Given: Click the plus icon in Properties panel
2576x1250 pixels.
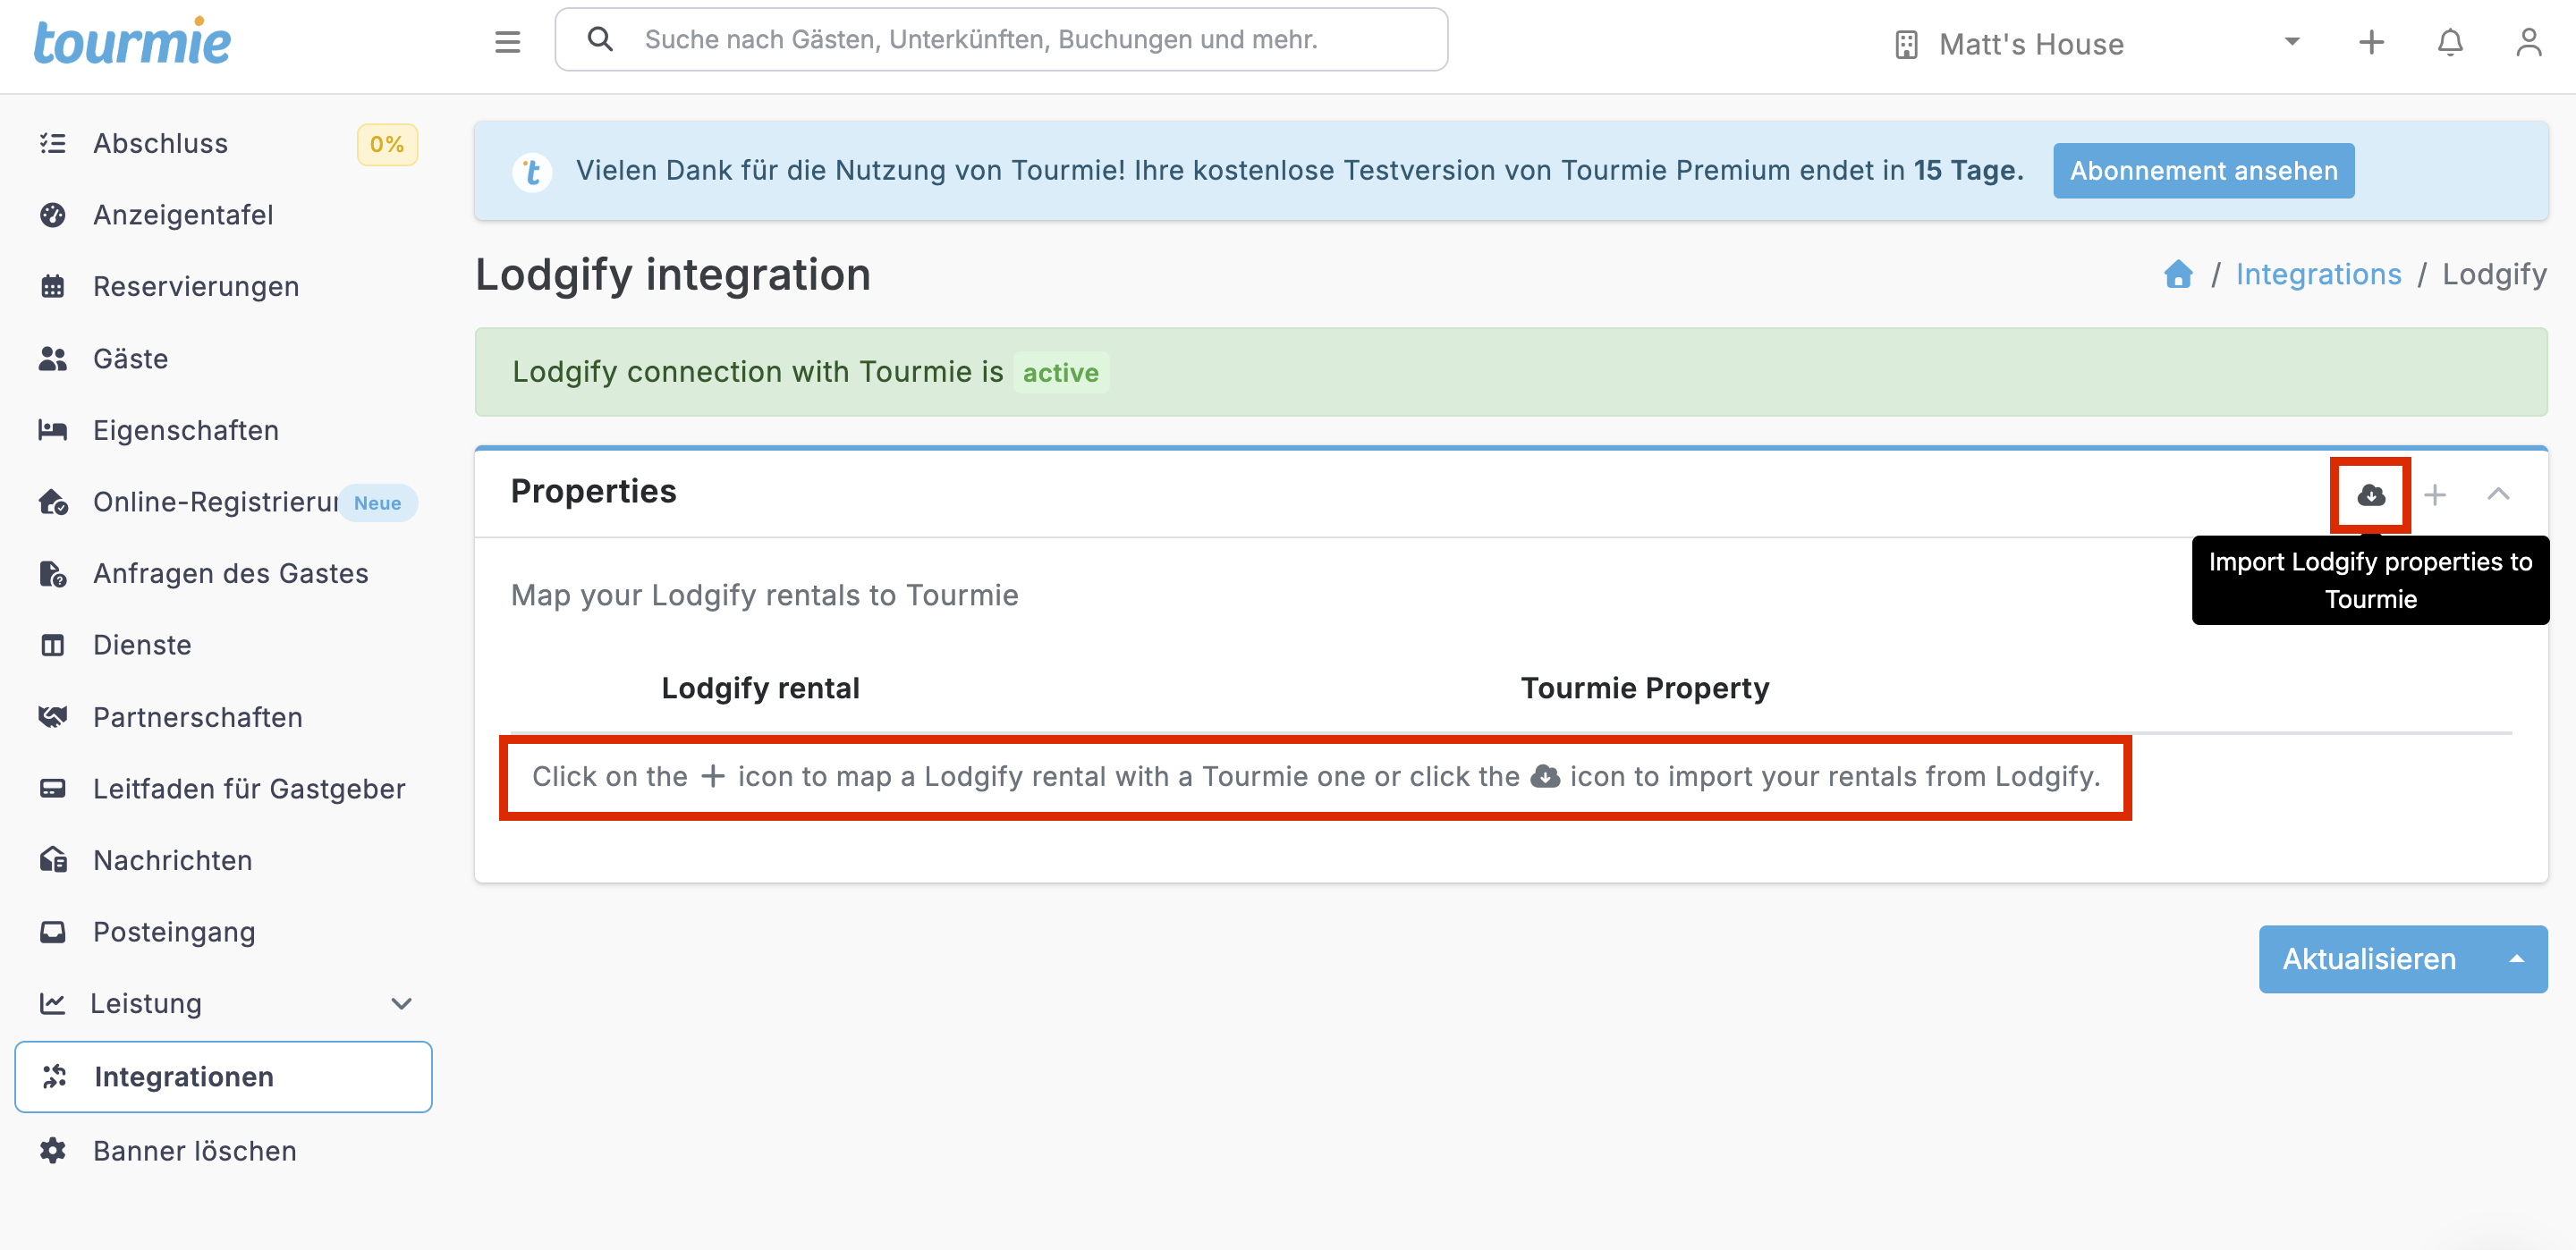Looking at the screenshot, I should tap(2434, 494).
